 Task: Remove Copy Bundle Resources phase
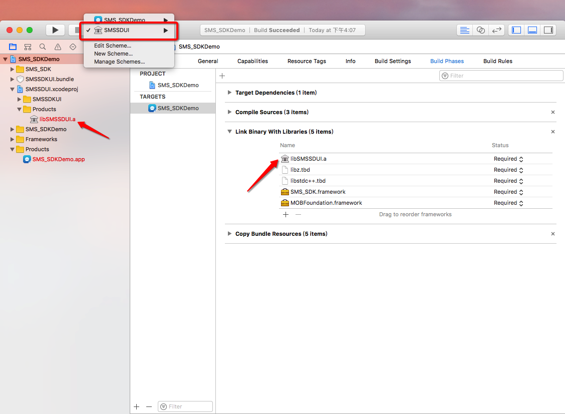pos(553,234)
